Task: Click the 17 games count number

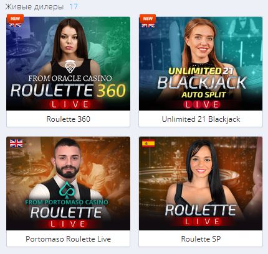Action: coord(74,7)
